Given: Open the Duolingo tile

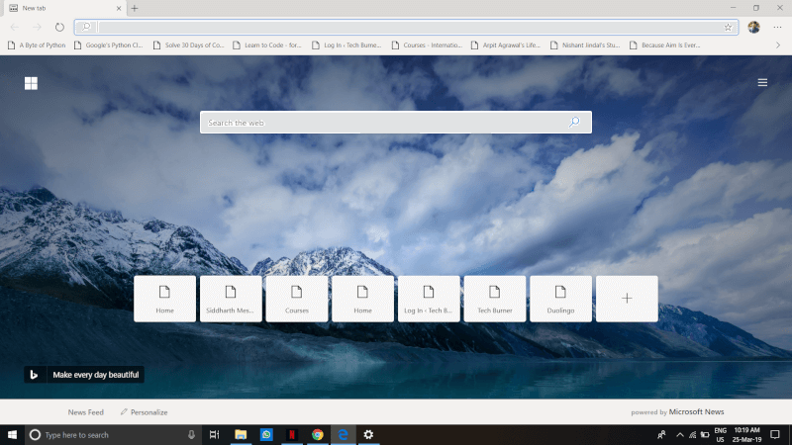Looking at the screenshot, I should click(560, 299).
